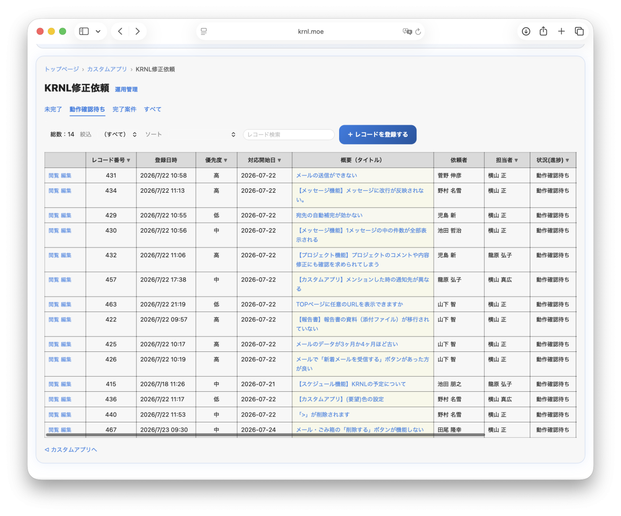Click the translate icon in address bar

click(x=407, y=32)
